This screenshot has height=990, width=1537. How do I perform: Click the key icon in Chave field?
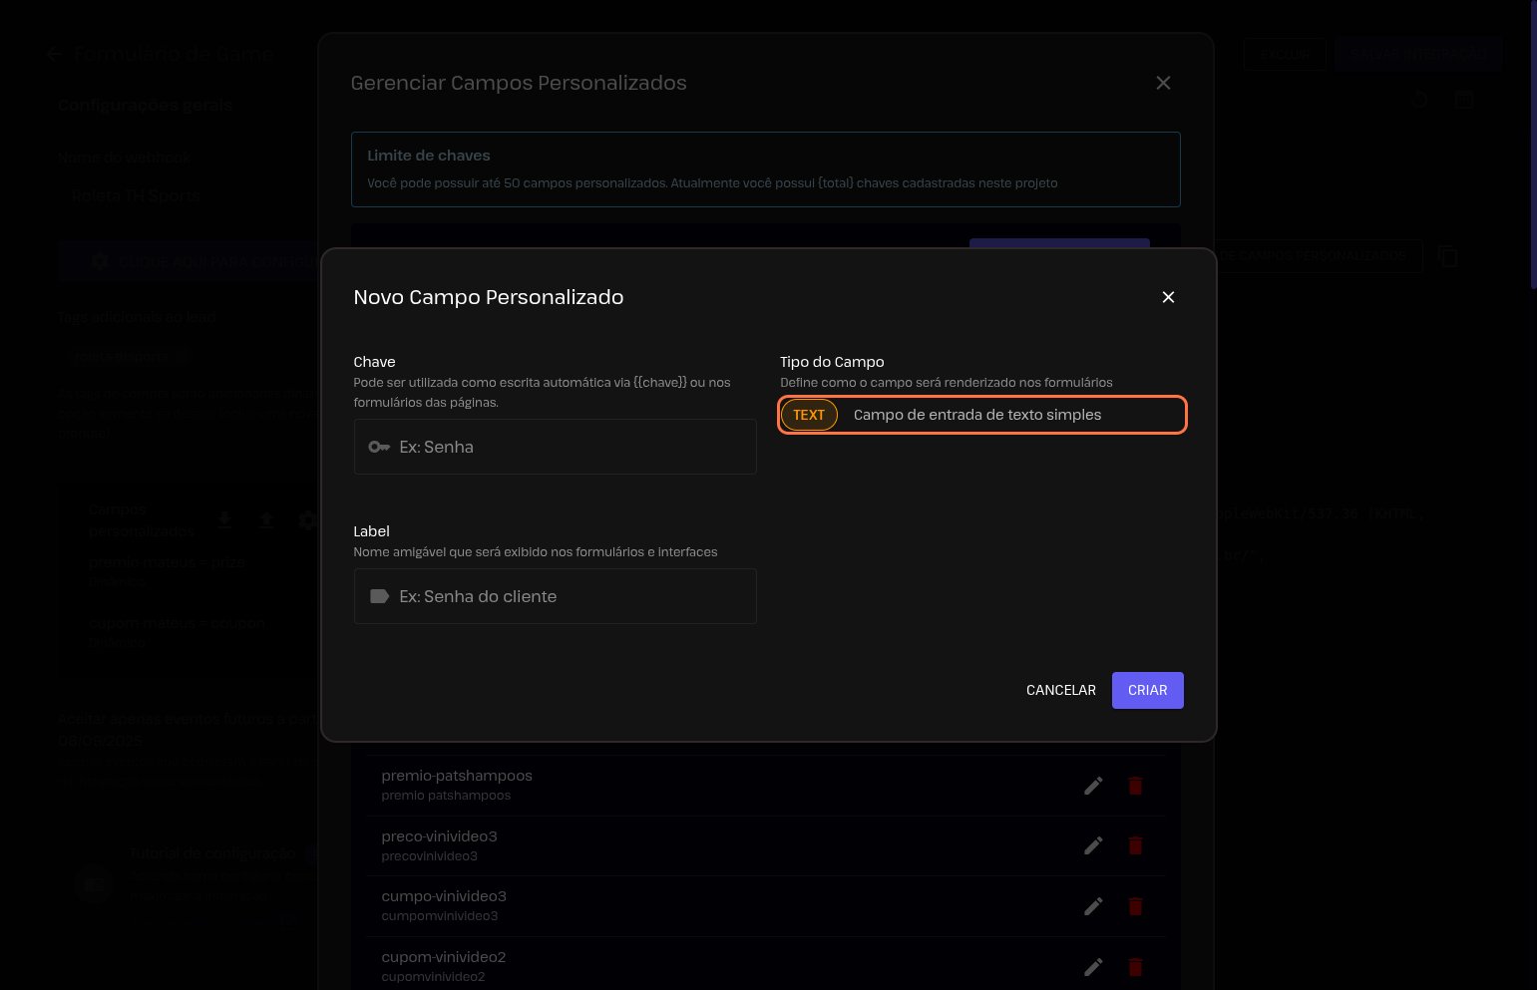[379, 447]
